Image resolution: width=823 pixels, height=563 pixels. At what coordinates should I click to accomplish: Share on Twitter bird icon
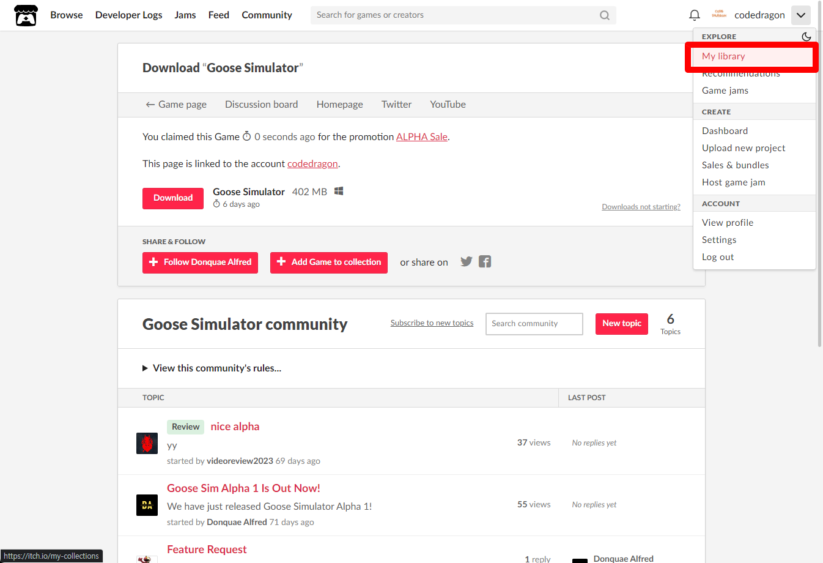click(x=467, y=261)
